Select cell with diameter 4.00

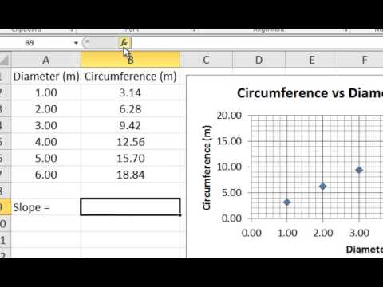46,142
